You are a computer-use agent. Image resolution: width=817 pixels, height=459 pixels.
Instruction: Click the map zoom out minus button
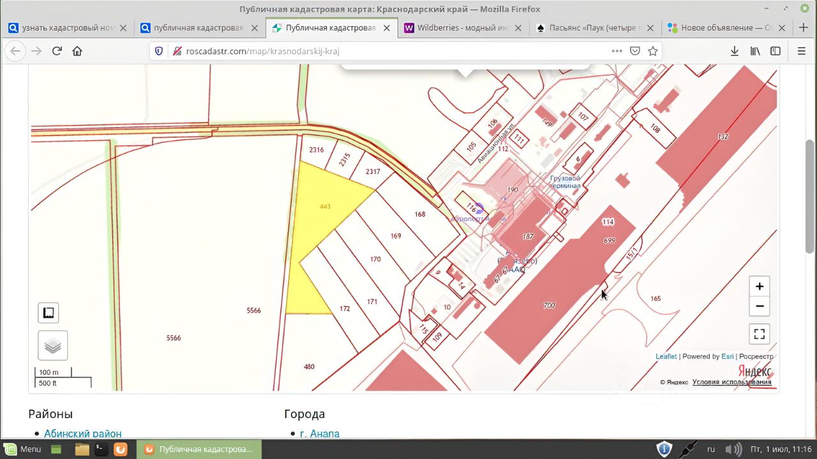[760, 306]
